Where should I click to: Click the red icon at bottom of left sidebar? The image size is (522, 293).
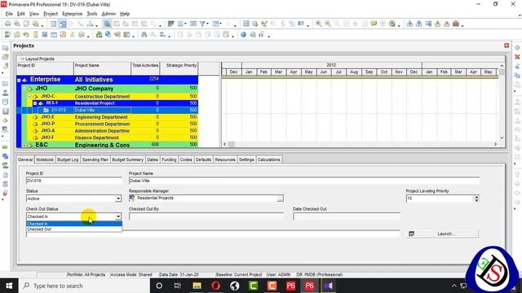pyautogui.click(x=6, y=193)
